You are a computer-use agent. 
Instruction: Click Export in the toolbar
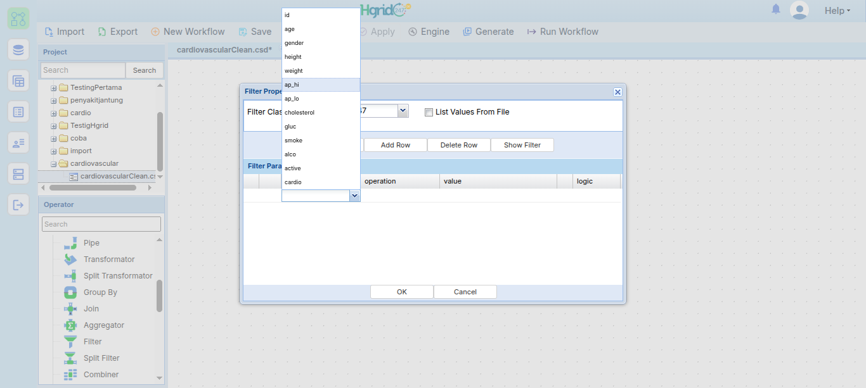click(117, 32)
